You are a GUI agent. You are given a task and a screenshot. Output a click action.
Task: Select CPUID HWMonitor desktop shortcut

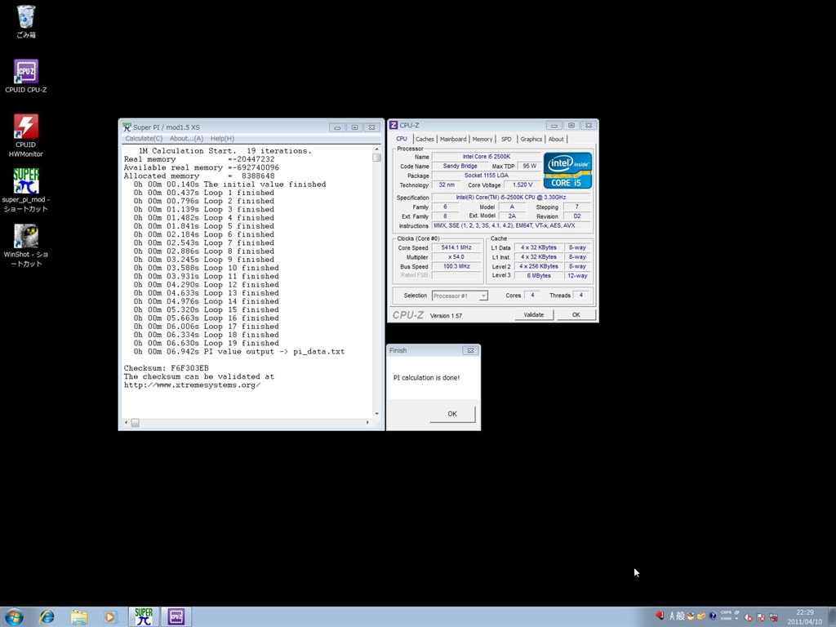click(25, 136)
